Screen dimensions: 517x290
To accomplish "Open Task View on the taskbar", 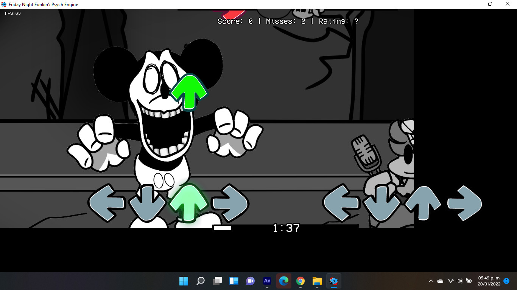I will pos(217,281).
